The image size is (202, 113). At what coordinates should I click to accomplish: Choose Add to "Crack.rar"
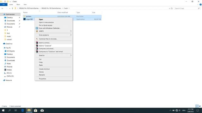click(54, 46)
